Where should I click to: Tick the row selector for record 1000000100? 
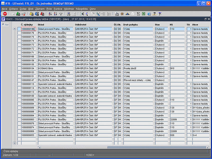[19, 96]
